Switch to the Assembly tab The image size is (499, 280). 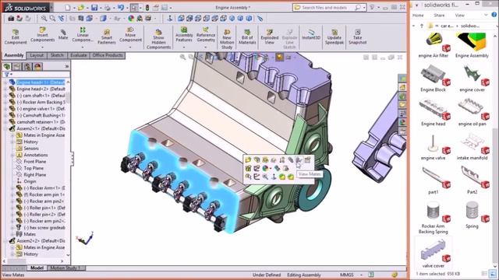(14, 55)
